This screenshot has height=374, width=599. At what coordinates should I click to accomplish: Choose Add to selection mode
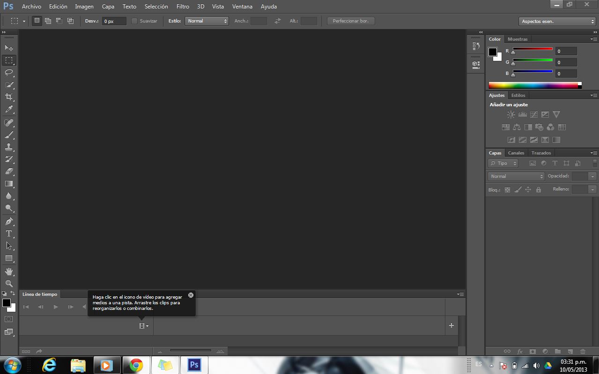(48, 21)
